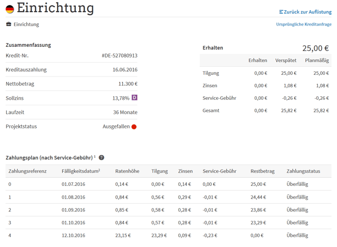Open the Ursprüngliche Kreditanfrage link

pyautogui.click(x=303, y=24)
